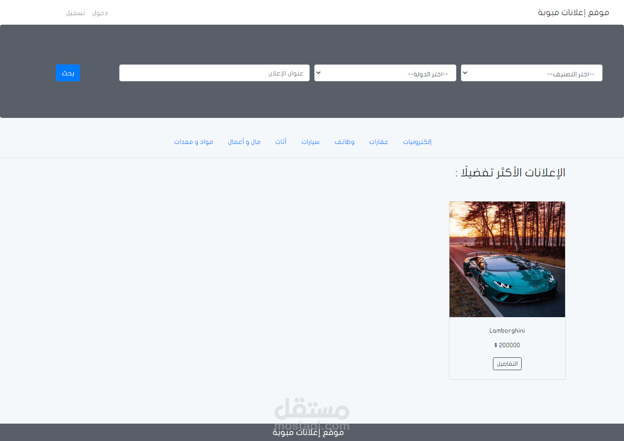
Task: Select the "تسجيل" registration link
Action: (x=75, y=12)
